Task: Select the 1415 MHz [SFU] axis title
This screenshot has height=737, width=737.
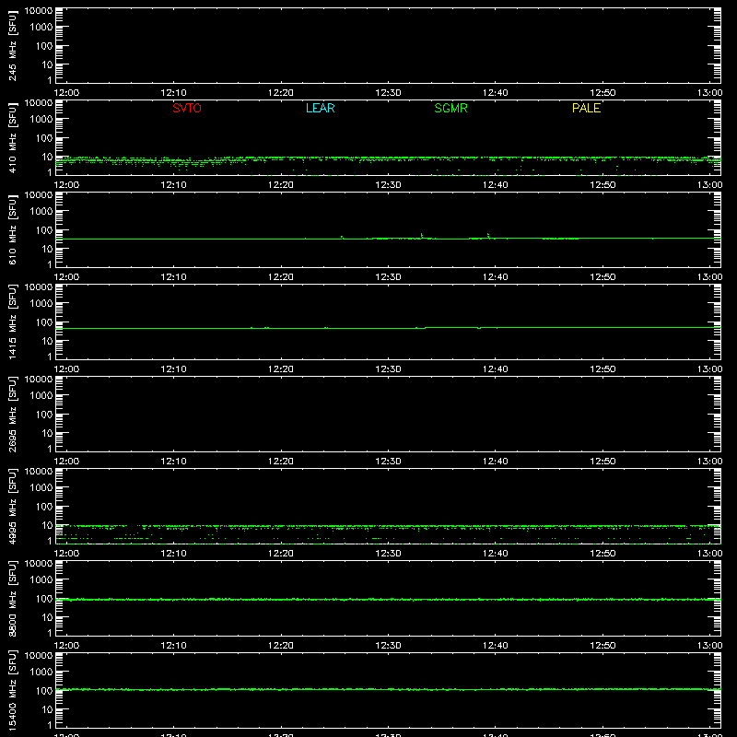Action: pos(13,322)
